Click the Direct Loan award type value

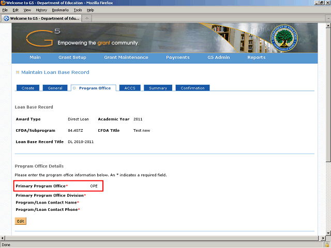click(78, 119)
